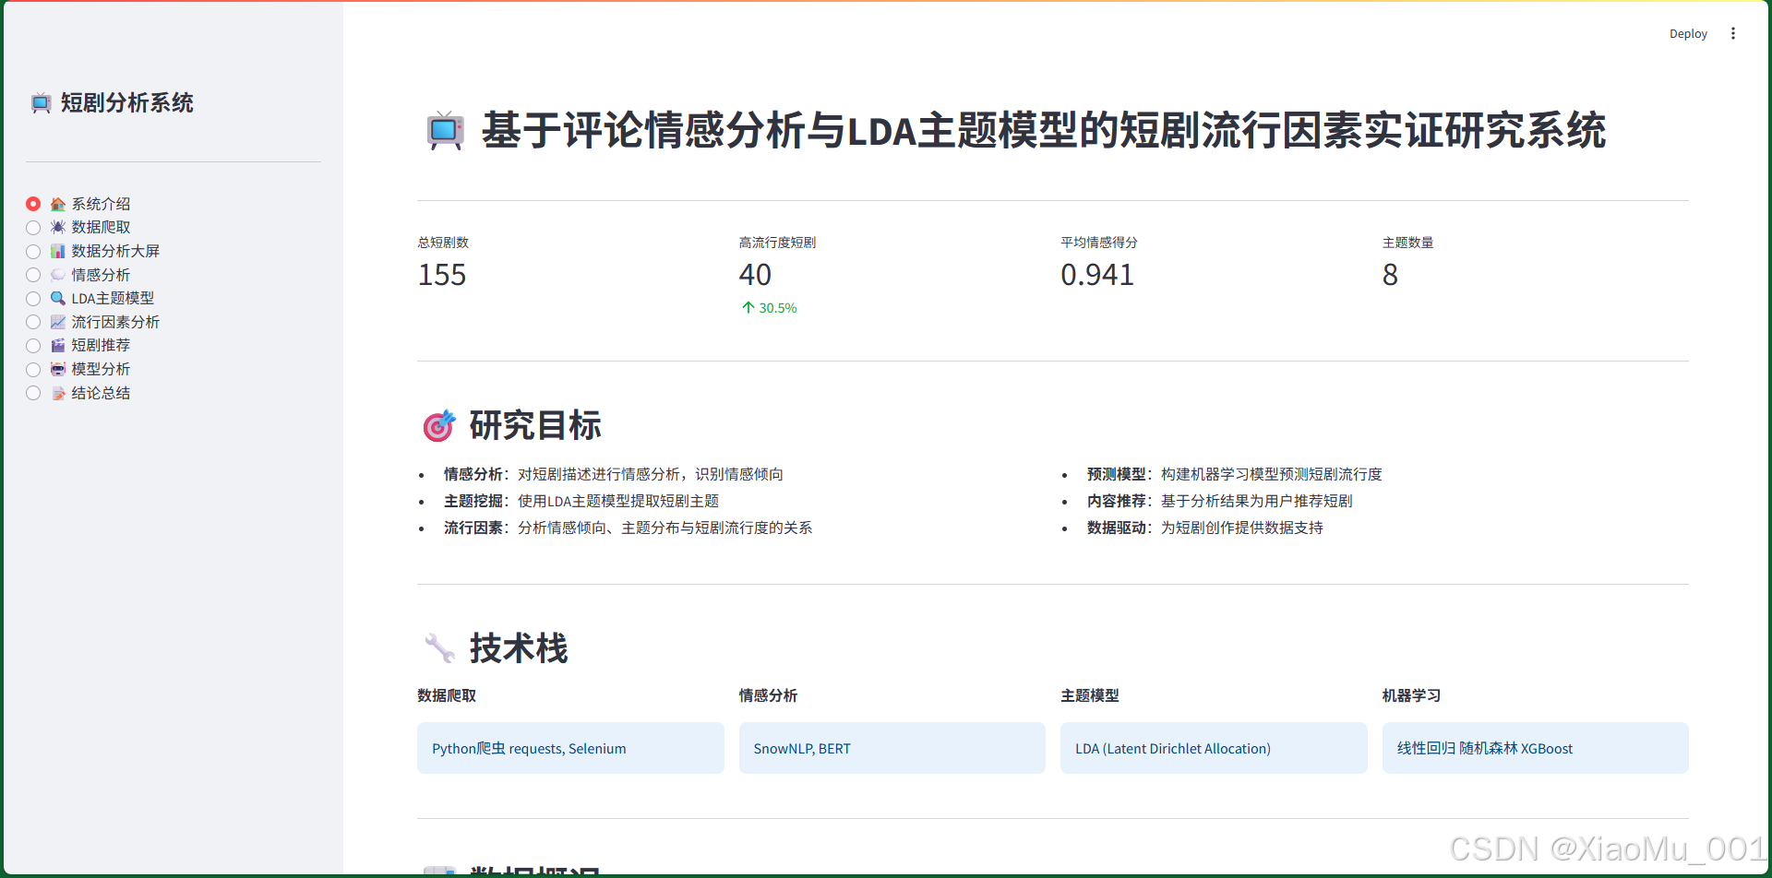Choose the 数据分析大屏 radio option

point(33,251)
